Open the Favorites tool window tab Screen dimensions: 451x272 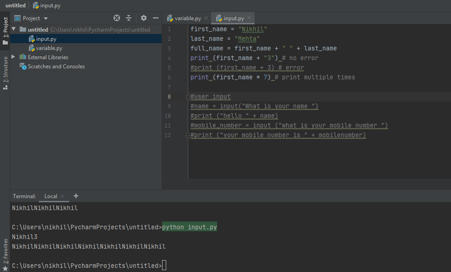coord(5,255)
